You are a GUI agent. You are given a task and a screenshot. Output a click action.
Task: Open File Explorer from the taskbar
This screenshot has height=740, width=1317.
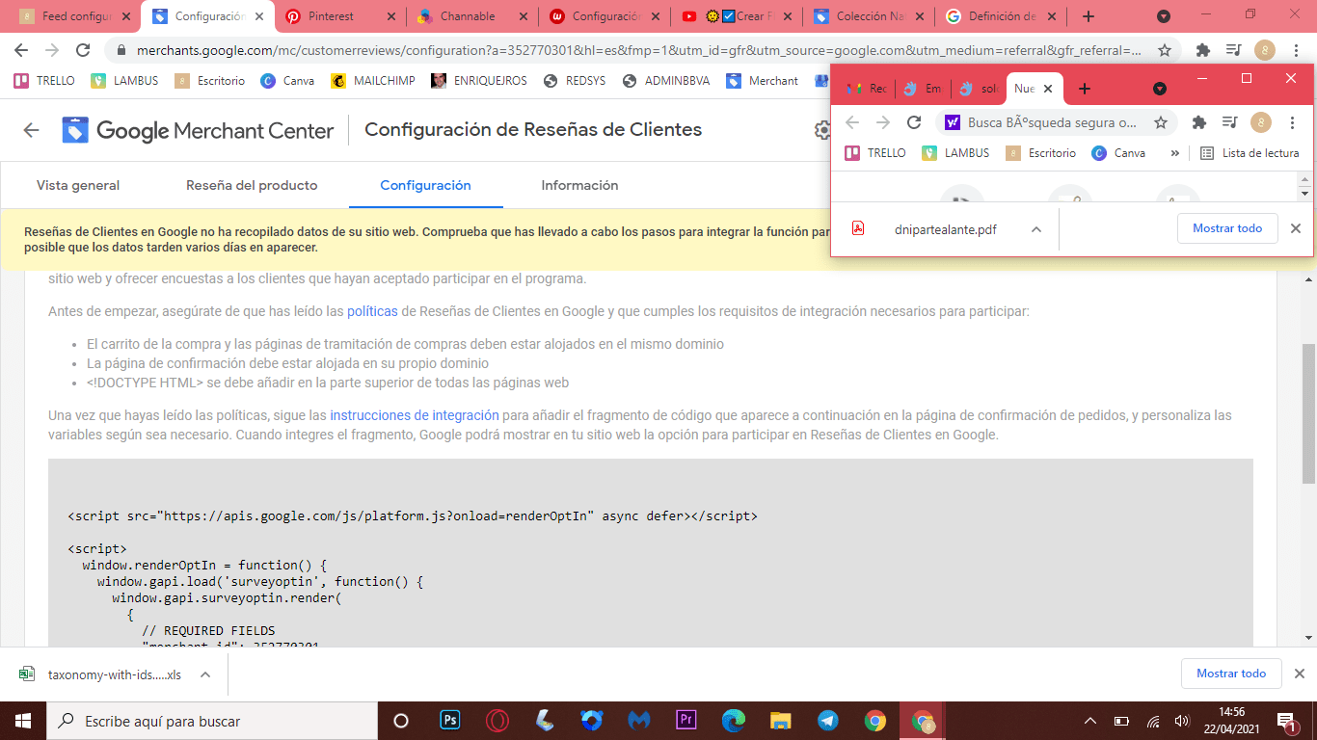[781, 720]
